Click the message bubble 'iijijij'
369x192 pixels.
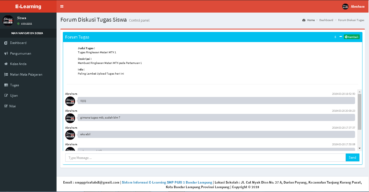[x=216, y=101]
